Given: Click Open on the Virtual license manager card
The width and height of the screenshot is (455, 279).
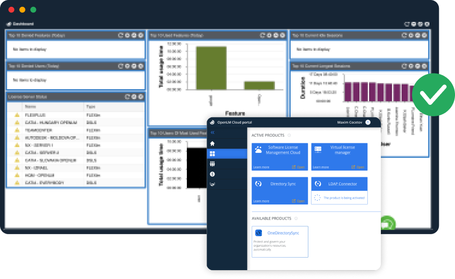Looking at the screenshot, I should pos(358,167).
